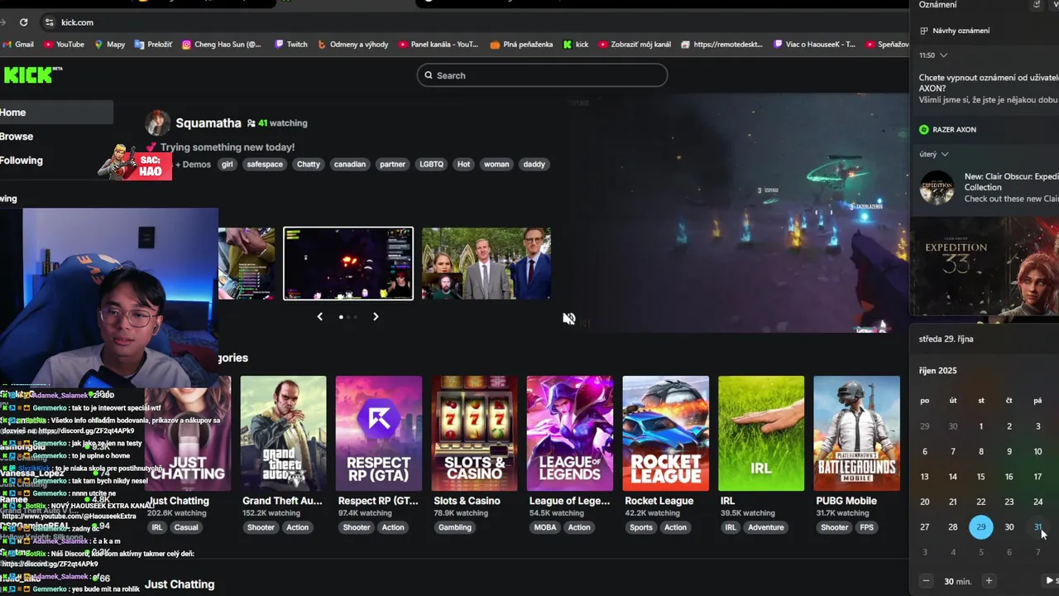Show the next featured streams with right arrow
This screenshot has width=1059, height=596.
(x=376, y=316)
